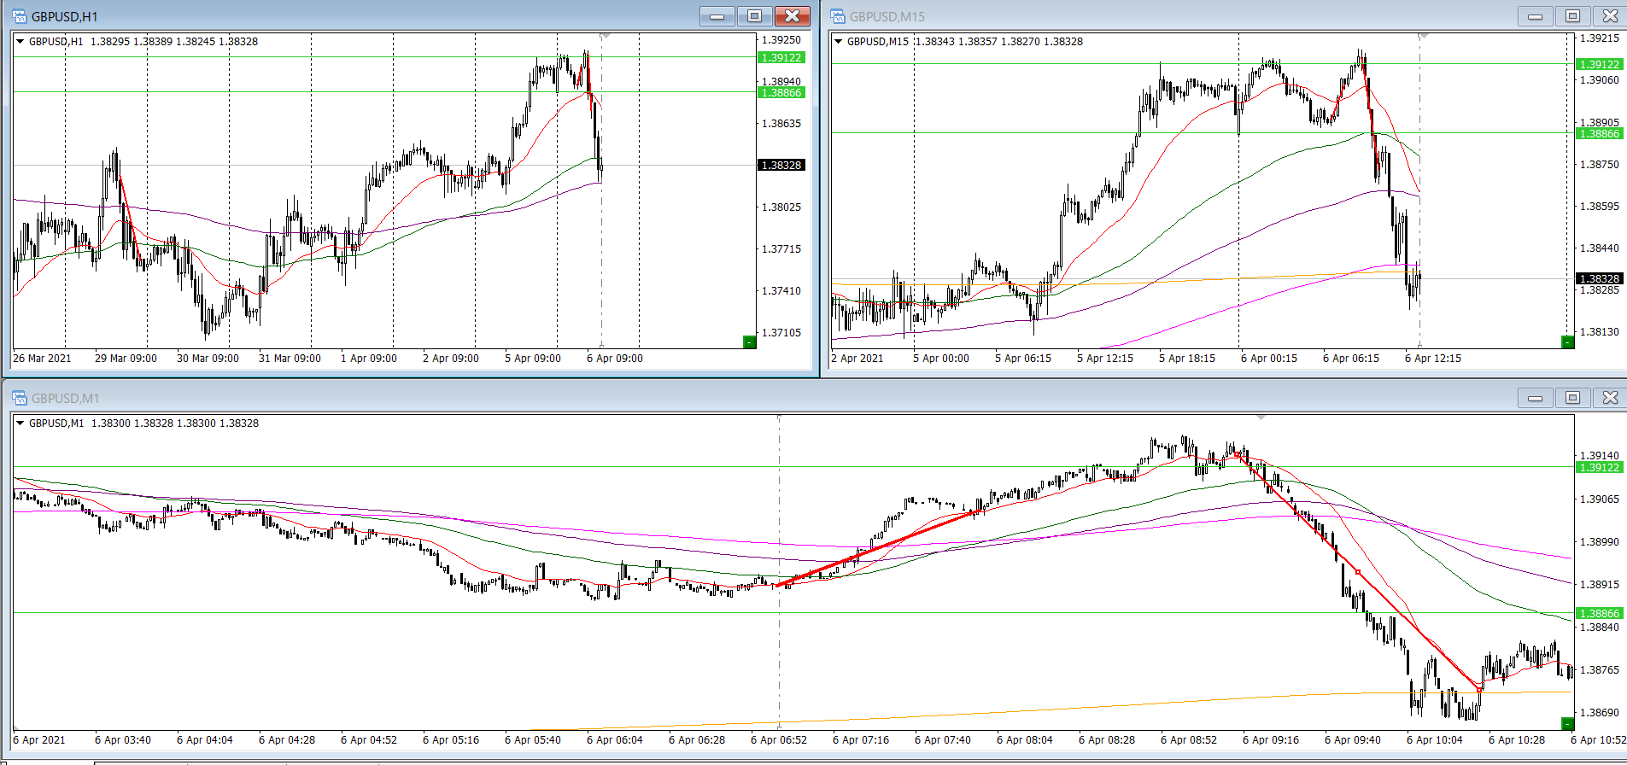Image resolution: width=1627 pixels, height=765 pixels.
Task: Click 2 Apr 2021 on M15 time axis
Action: pyautogui.click(x=857, y=358)
